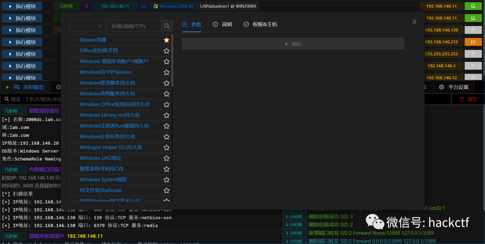485x244 pixels.
Task: Click the search magnifier icon in module dialog
Action: coord(167,26)
